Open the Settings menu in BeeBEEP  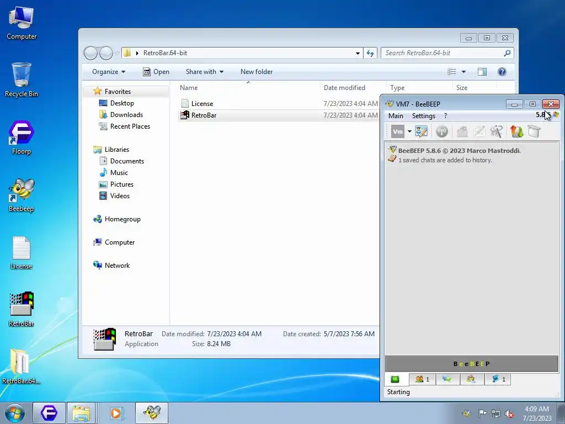pyautogui.click(x=424, y=116)
